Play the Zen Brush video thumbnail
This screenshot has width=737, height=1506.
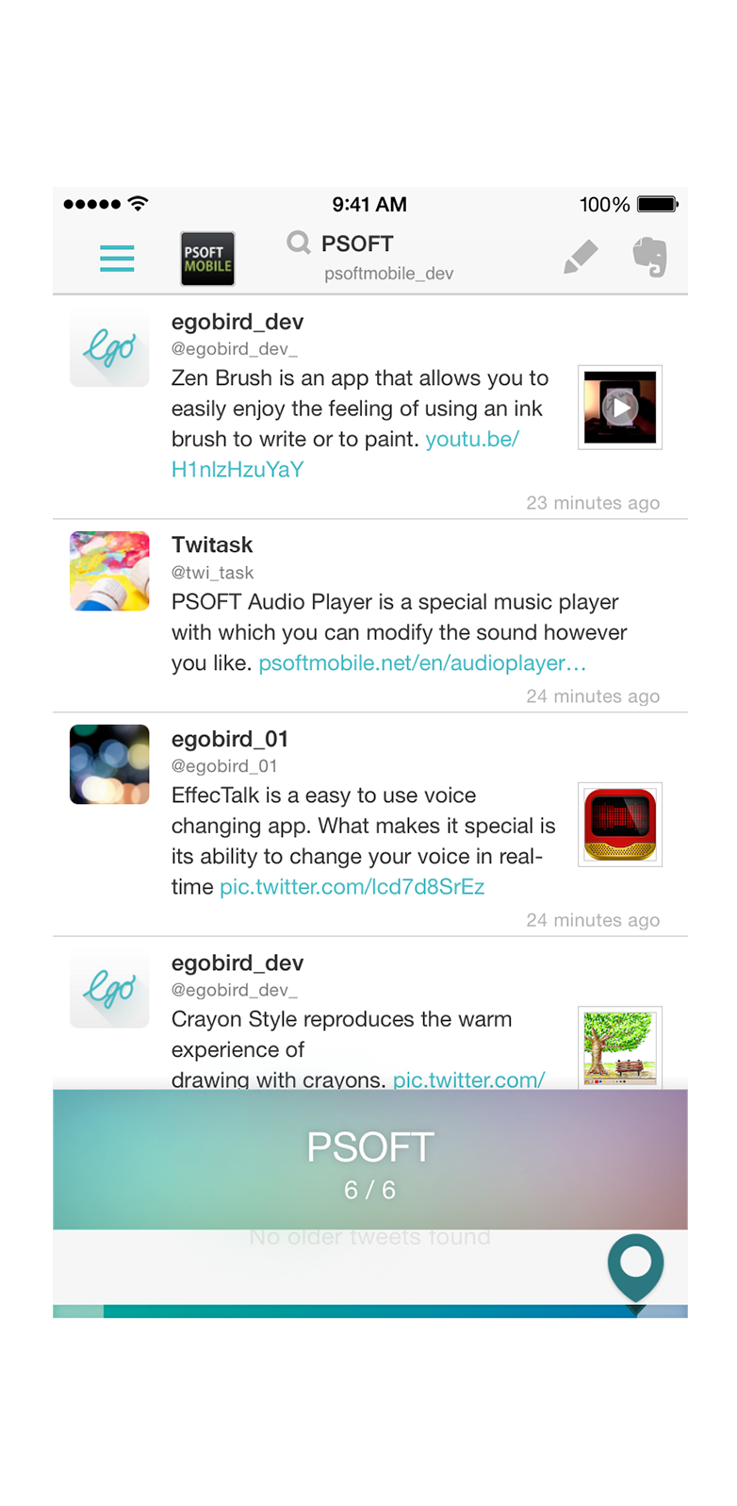pyautogui.click(x=620, y=408)
